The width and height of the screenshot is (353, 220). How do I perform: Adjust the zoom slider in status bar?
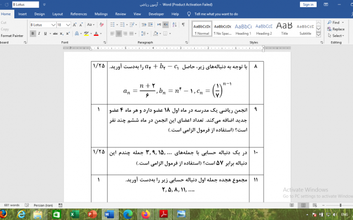point(340,205)
